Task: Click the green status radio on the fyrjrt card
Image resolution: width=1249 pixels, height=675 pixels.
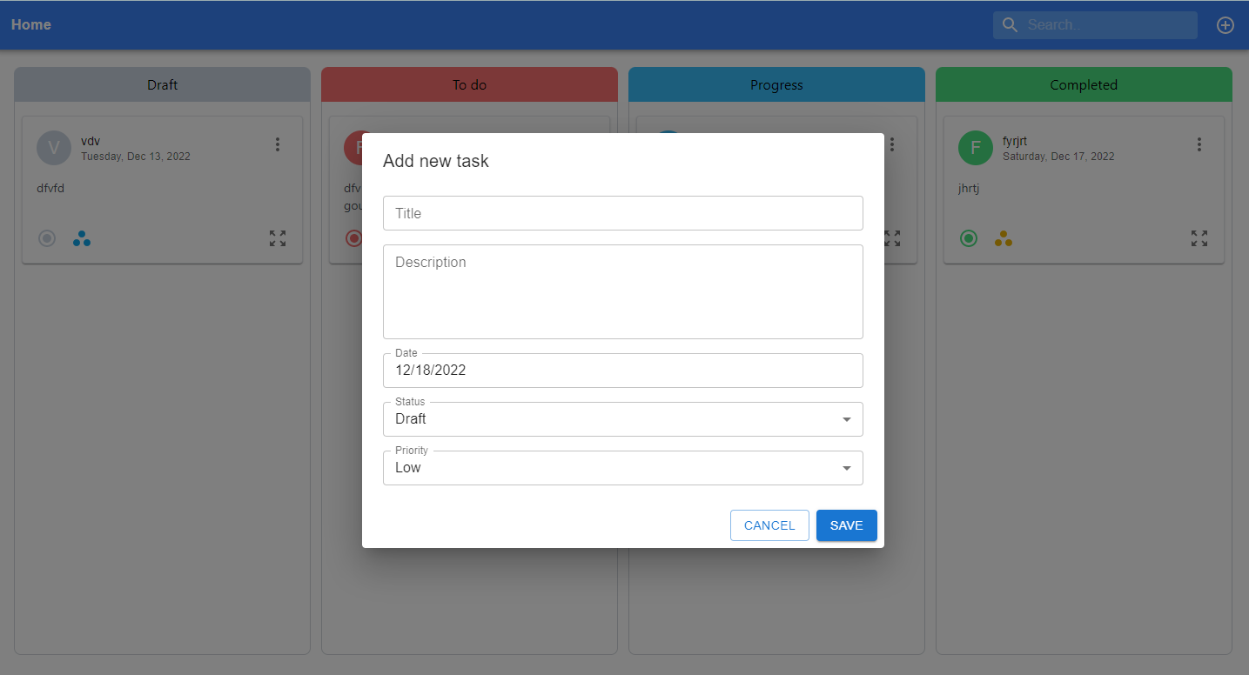Action: click(969, 237)
